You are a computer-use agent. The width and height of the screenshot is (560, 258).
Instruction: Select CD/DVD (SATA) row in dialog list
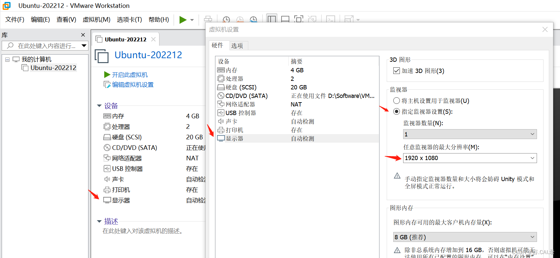[297, 96]
